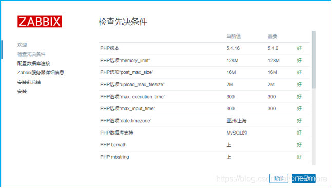The width and height of the screenshot is (332, 188).
Task: Click 2M in the current value column
Action: click(x=230, y=85)
